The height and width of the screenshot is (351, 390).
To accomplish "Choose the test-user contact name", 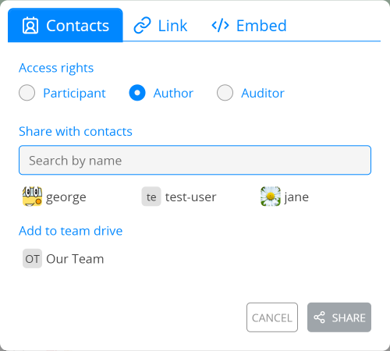I will tap(191, 197).
